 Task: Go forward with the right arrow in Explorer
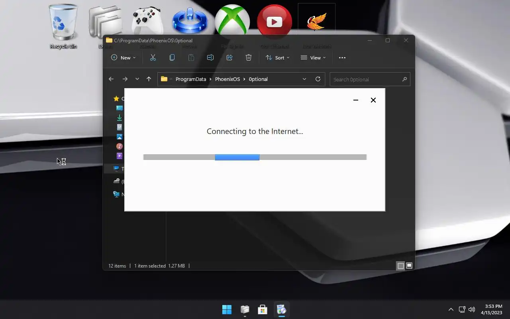[x=125, y=79]
